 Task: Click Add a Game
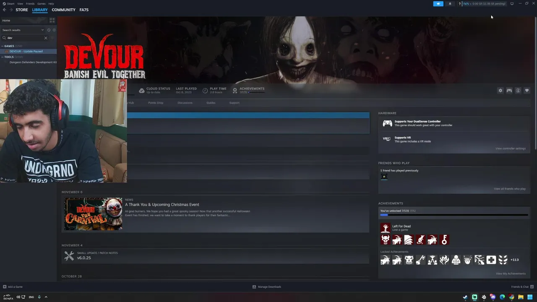click(13, 287)
